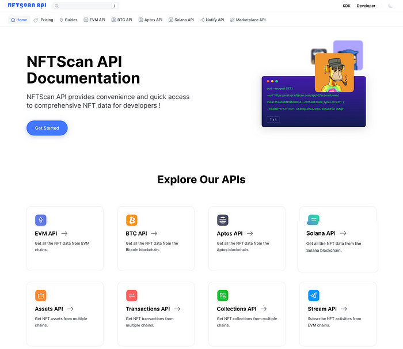Click the Get Started button
Viewport: 403px width, 349px height.
pyautogui.click(x=47, y=128)
